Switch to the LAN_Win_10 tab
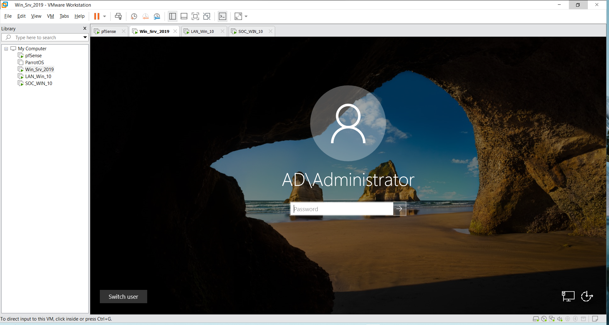The width and height of the screenshot is (609, 325). [x=202, y=31]
